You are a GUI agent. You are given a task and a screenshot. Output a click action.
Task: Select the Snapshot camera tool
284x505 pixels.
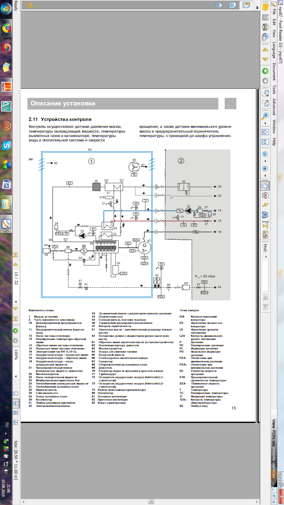[x=265, y=235]
